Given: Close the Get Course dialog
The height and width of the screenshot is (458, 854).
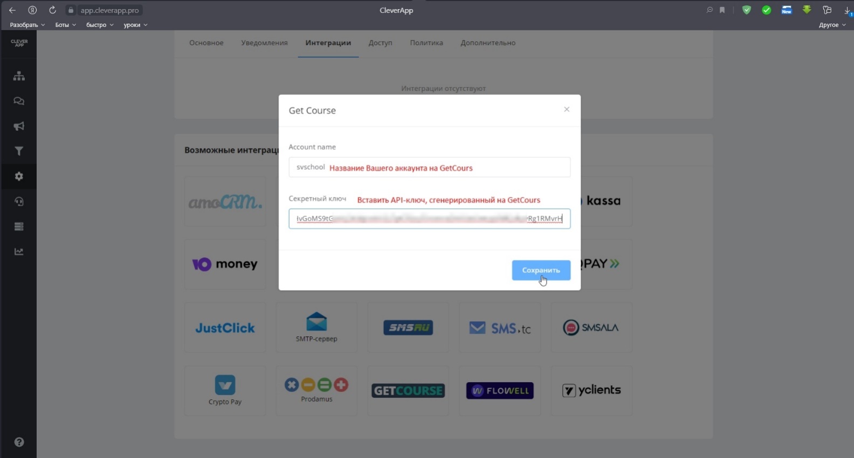Looking at the screenshot, I should point(567,109).
